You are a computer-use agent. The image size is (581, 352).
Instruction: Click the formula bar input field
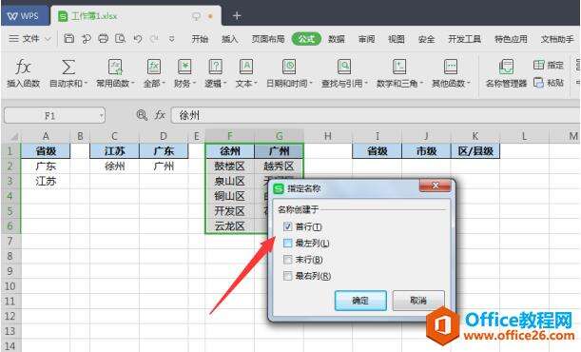[x=375, y=116]
